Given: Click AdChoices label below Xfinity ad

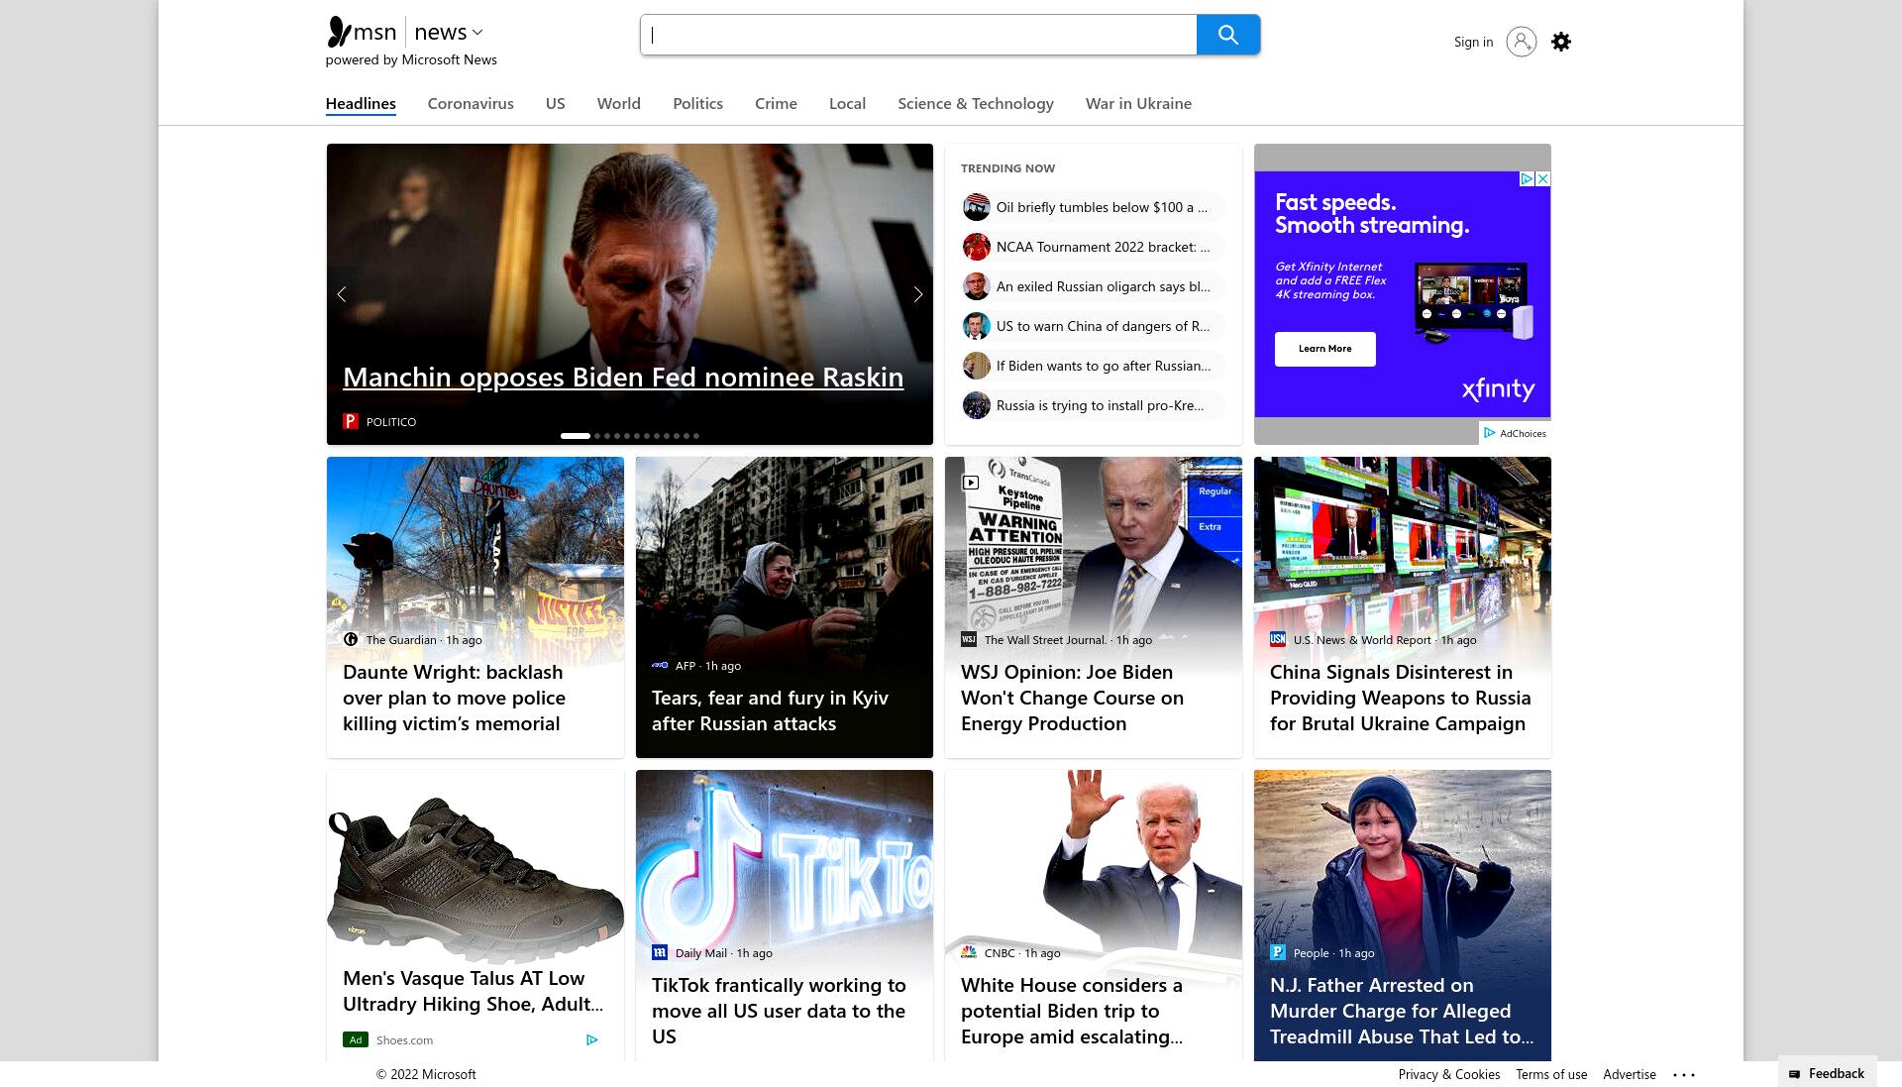Looking at the screenshot, I should pos(1516,433).
